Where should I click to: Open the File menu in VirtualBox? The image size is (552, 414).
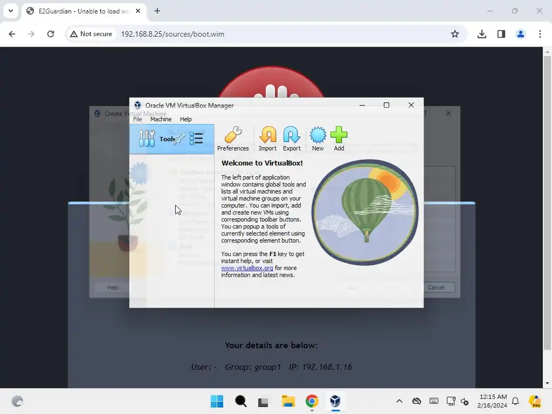point(137,119)
